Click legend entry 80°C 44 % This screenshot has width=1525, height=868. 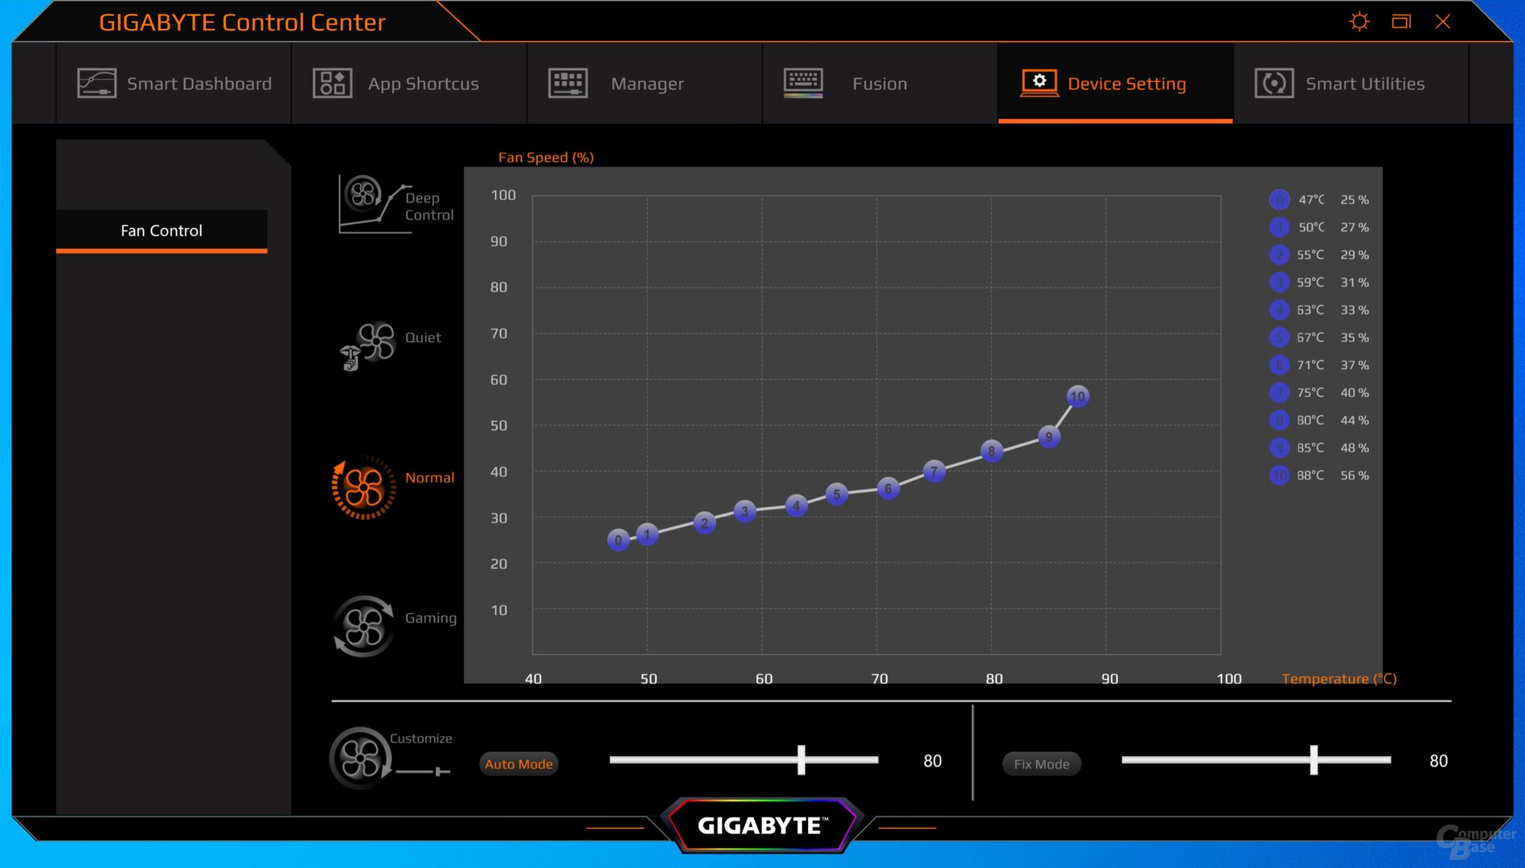click(1319, 420)
